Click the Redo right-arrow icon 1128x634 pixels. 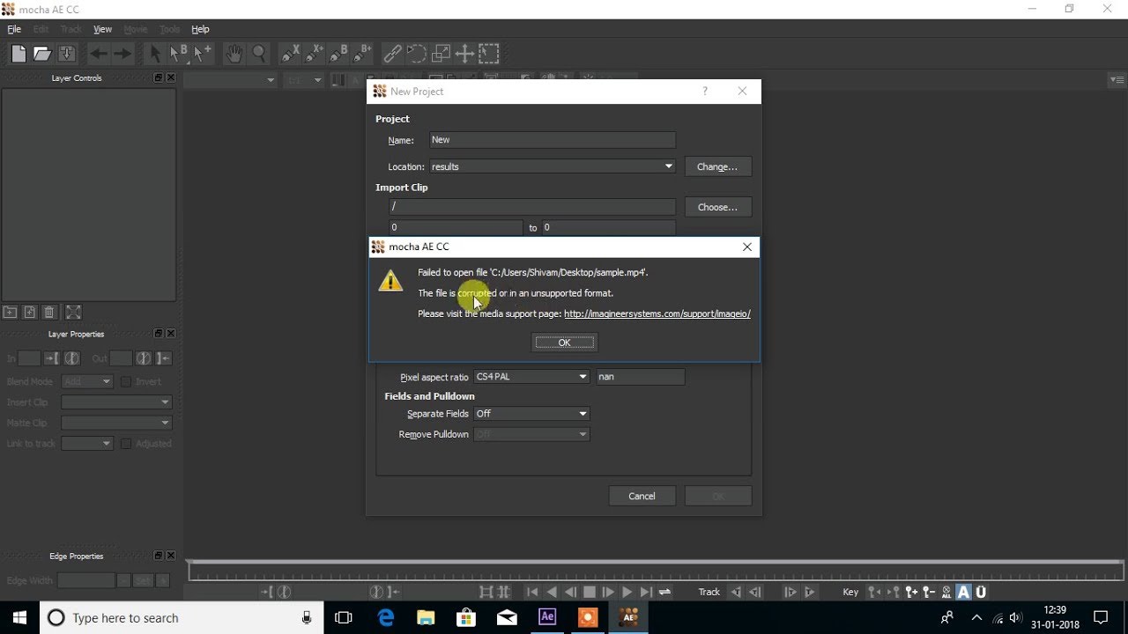(122, 54)
